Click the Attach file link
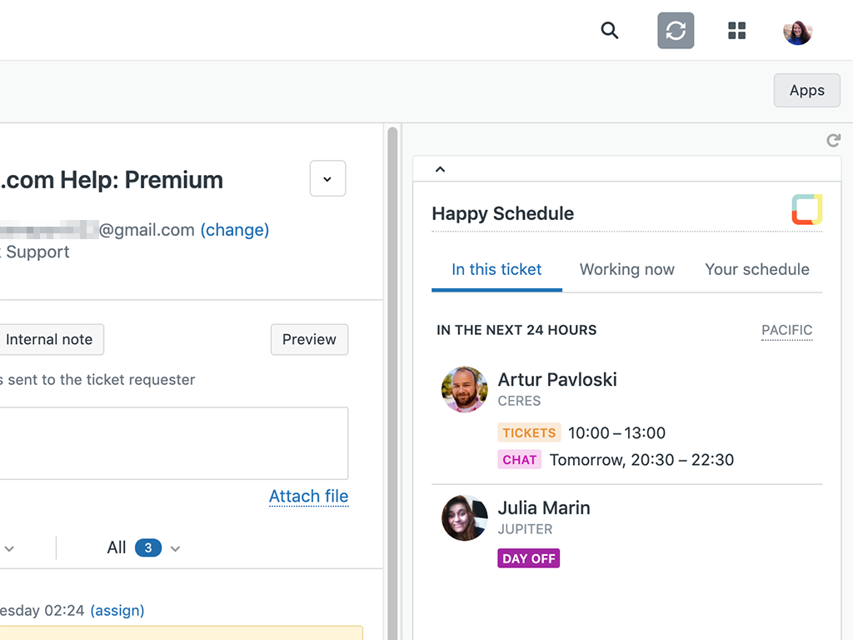Viewport: 853px width, 640px height. click(308, 496)
